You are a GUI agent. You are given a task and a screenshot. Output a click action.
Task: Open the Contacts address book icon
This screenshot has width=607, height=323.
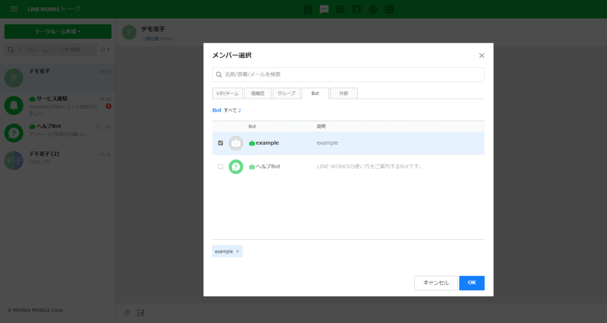[x=357, y=9]
